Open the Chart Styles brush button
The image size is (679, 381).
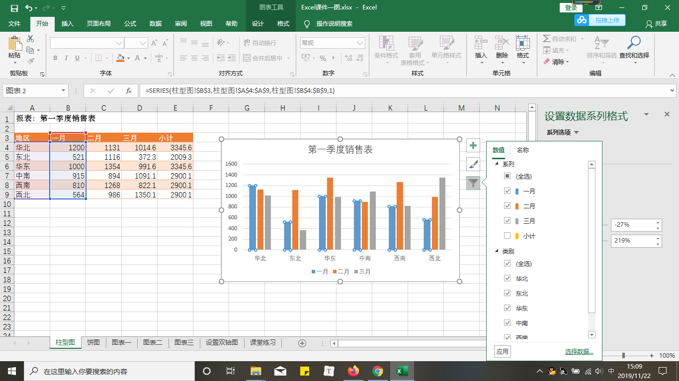[473, 164]
